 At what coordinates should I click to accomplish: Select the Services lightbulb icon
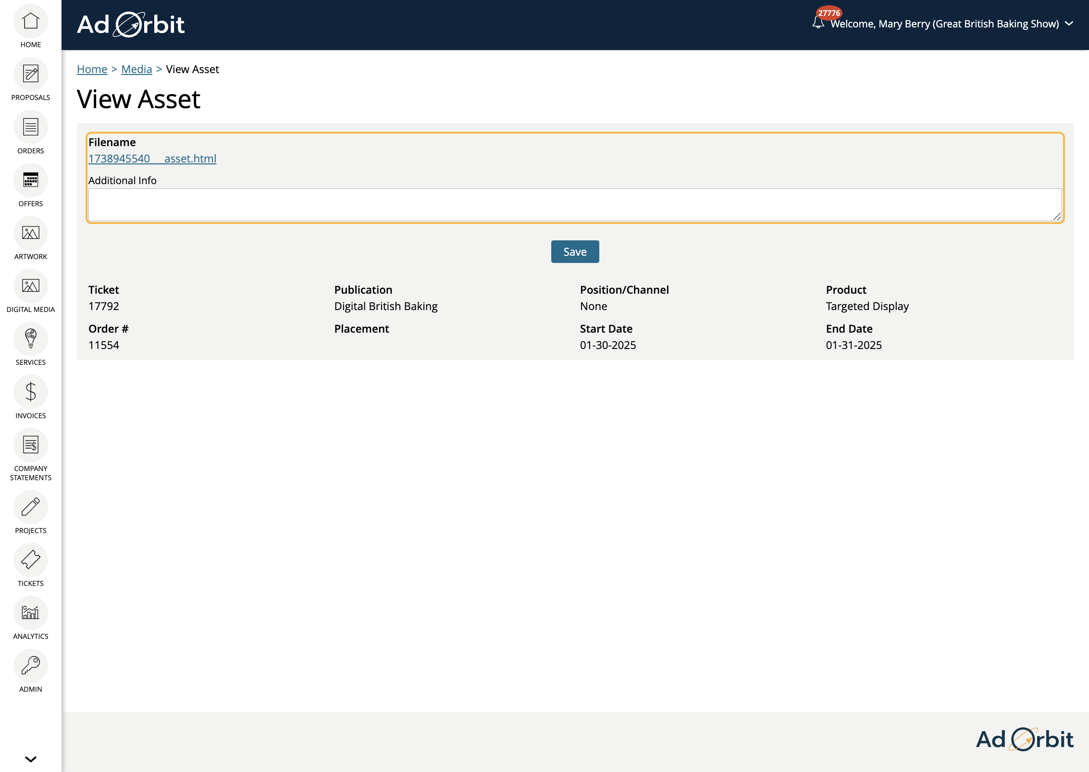(31, 339)
